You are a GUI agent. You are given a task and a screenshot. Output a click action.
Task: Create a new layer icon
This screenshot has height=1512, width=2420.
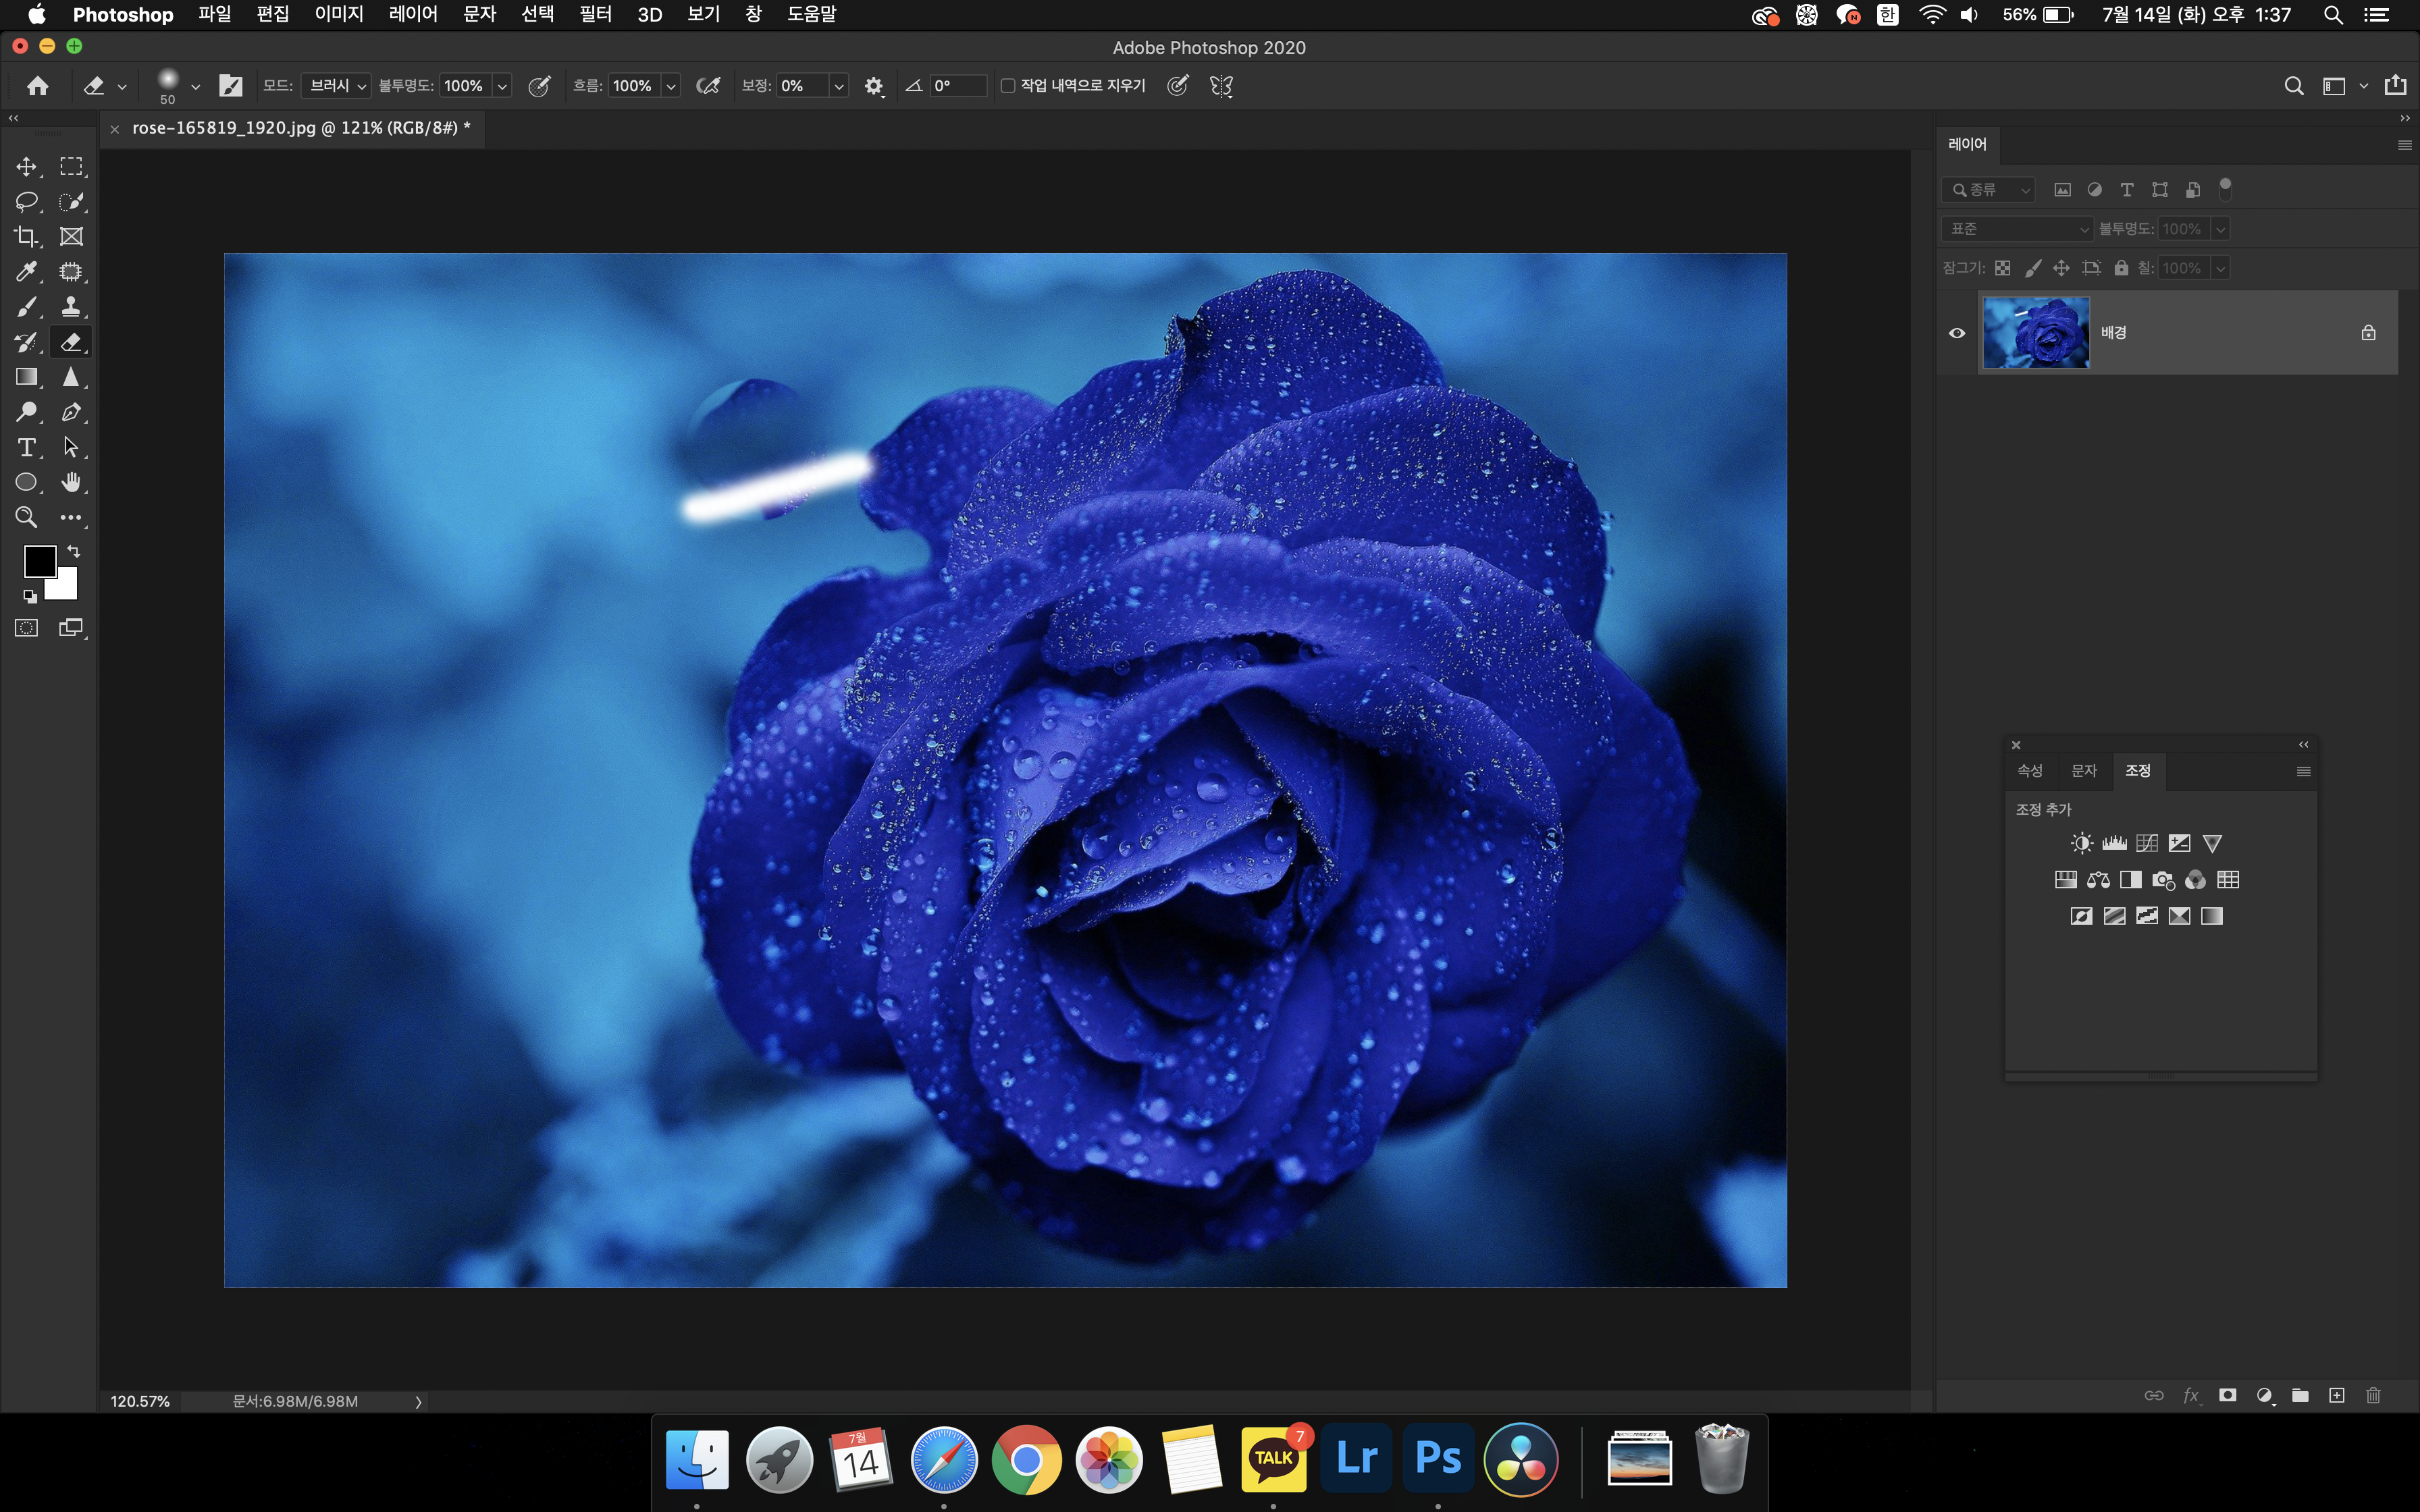pyautogui.click(x=2336, y=1395)
